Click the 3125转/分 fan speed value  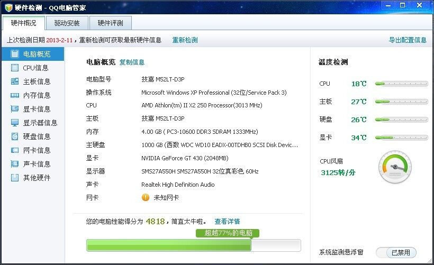(338, 172)
